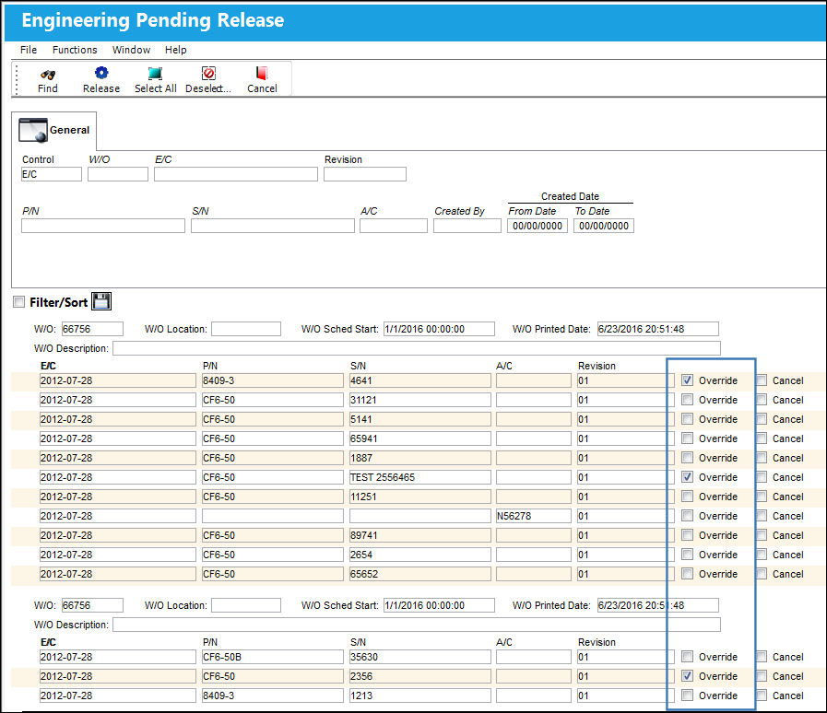Viewport: 827px width, 713px height.
Task: Tick Cancel checkbox for S/N 65941 row
Action: pos(762,438)
